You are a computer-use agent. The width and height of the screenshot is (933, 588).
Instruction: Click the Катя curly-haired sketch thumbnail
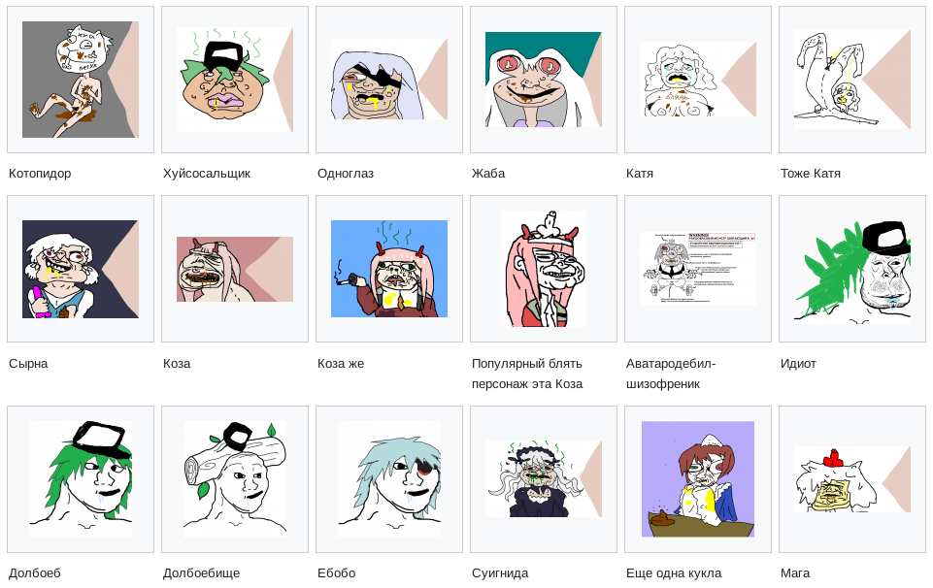point(698,80)
